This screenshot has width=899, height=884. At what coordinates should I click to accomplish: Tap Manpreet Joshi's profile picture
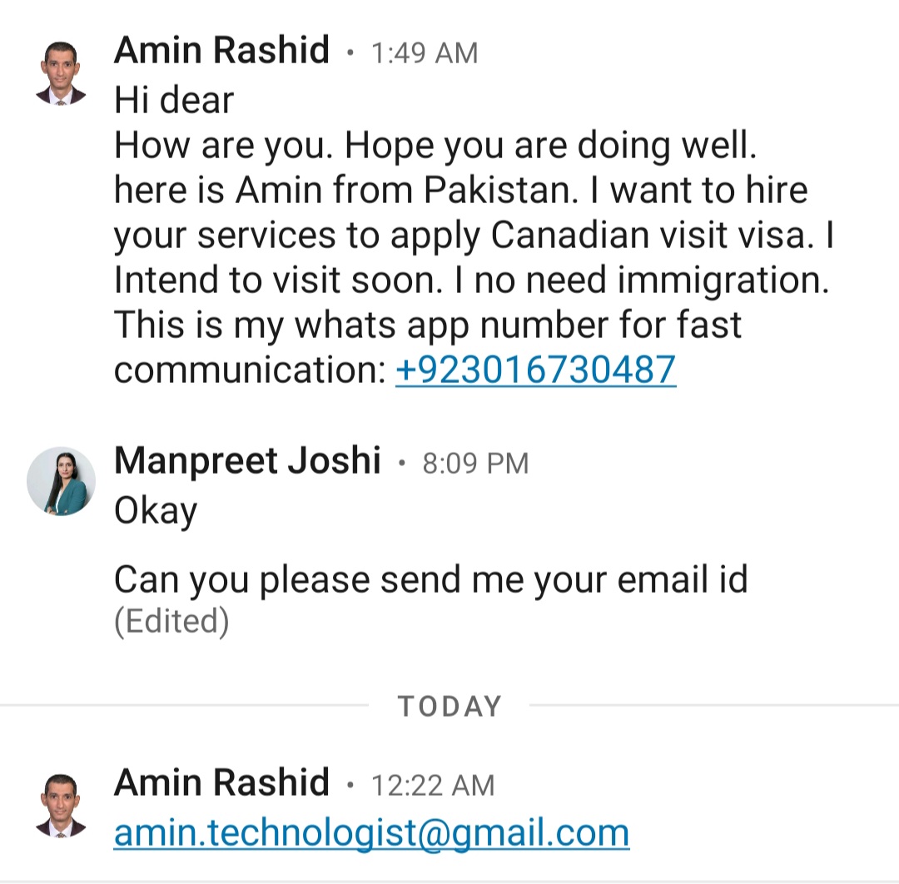(62, 481)
